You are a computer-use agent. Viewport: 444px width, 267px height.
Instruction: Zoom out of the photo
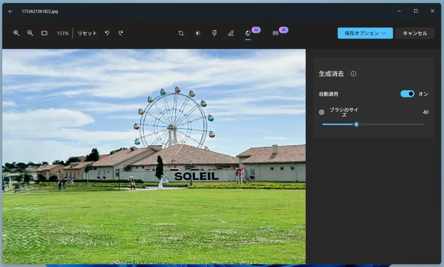point(30,33)
